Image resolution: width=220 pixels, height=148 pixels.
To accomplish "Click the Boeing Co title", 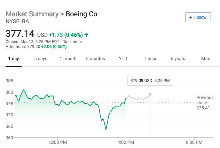I will [x=81, y=14].
